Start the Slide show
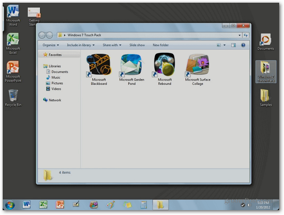Viewport: 284px width, 215px height. tap(137, 45)
